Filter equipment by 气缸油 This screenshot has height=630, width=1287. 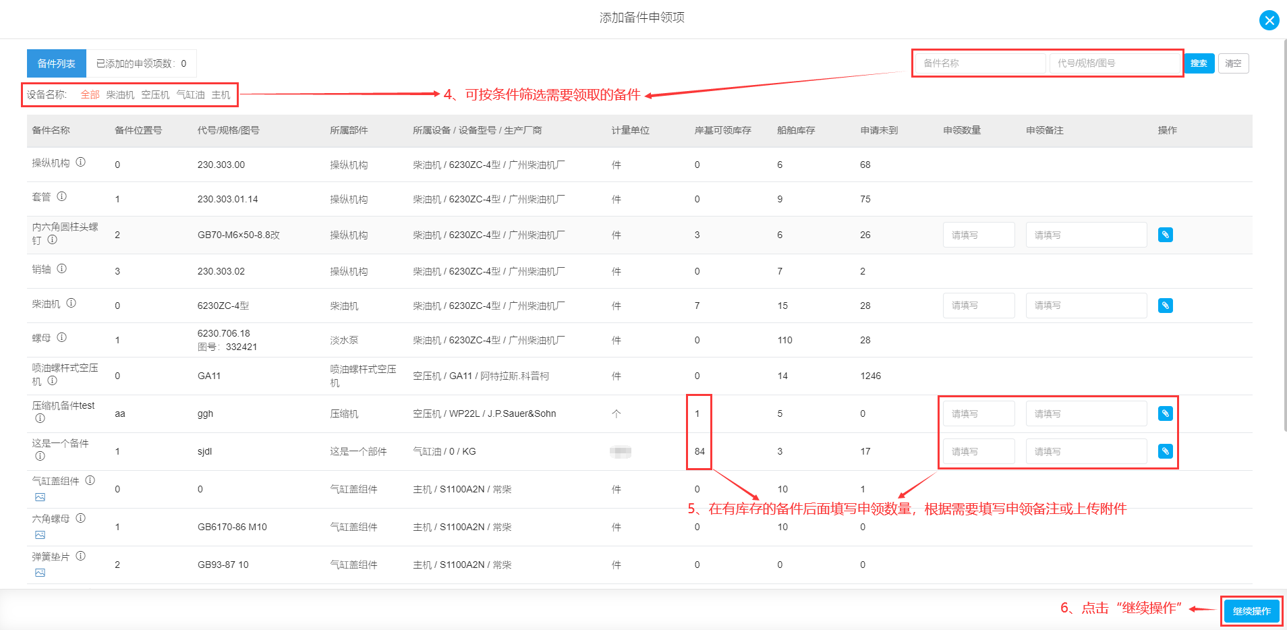190,94
